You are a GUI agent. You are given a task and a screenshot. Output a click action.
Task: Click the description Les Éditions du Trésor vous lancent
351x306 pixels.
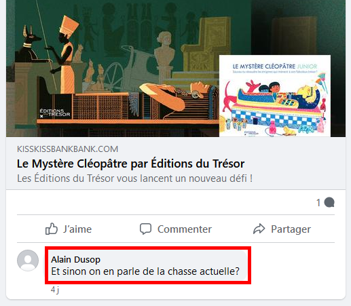point(134,178)
